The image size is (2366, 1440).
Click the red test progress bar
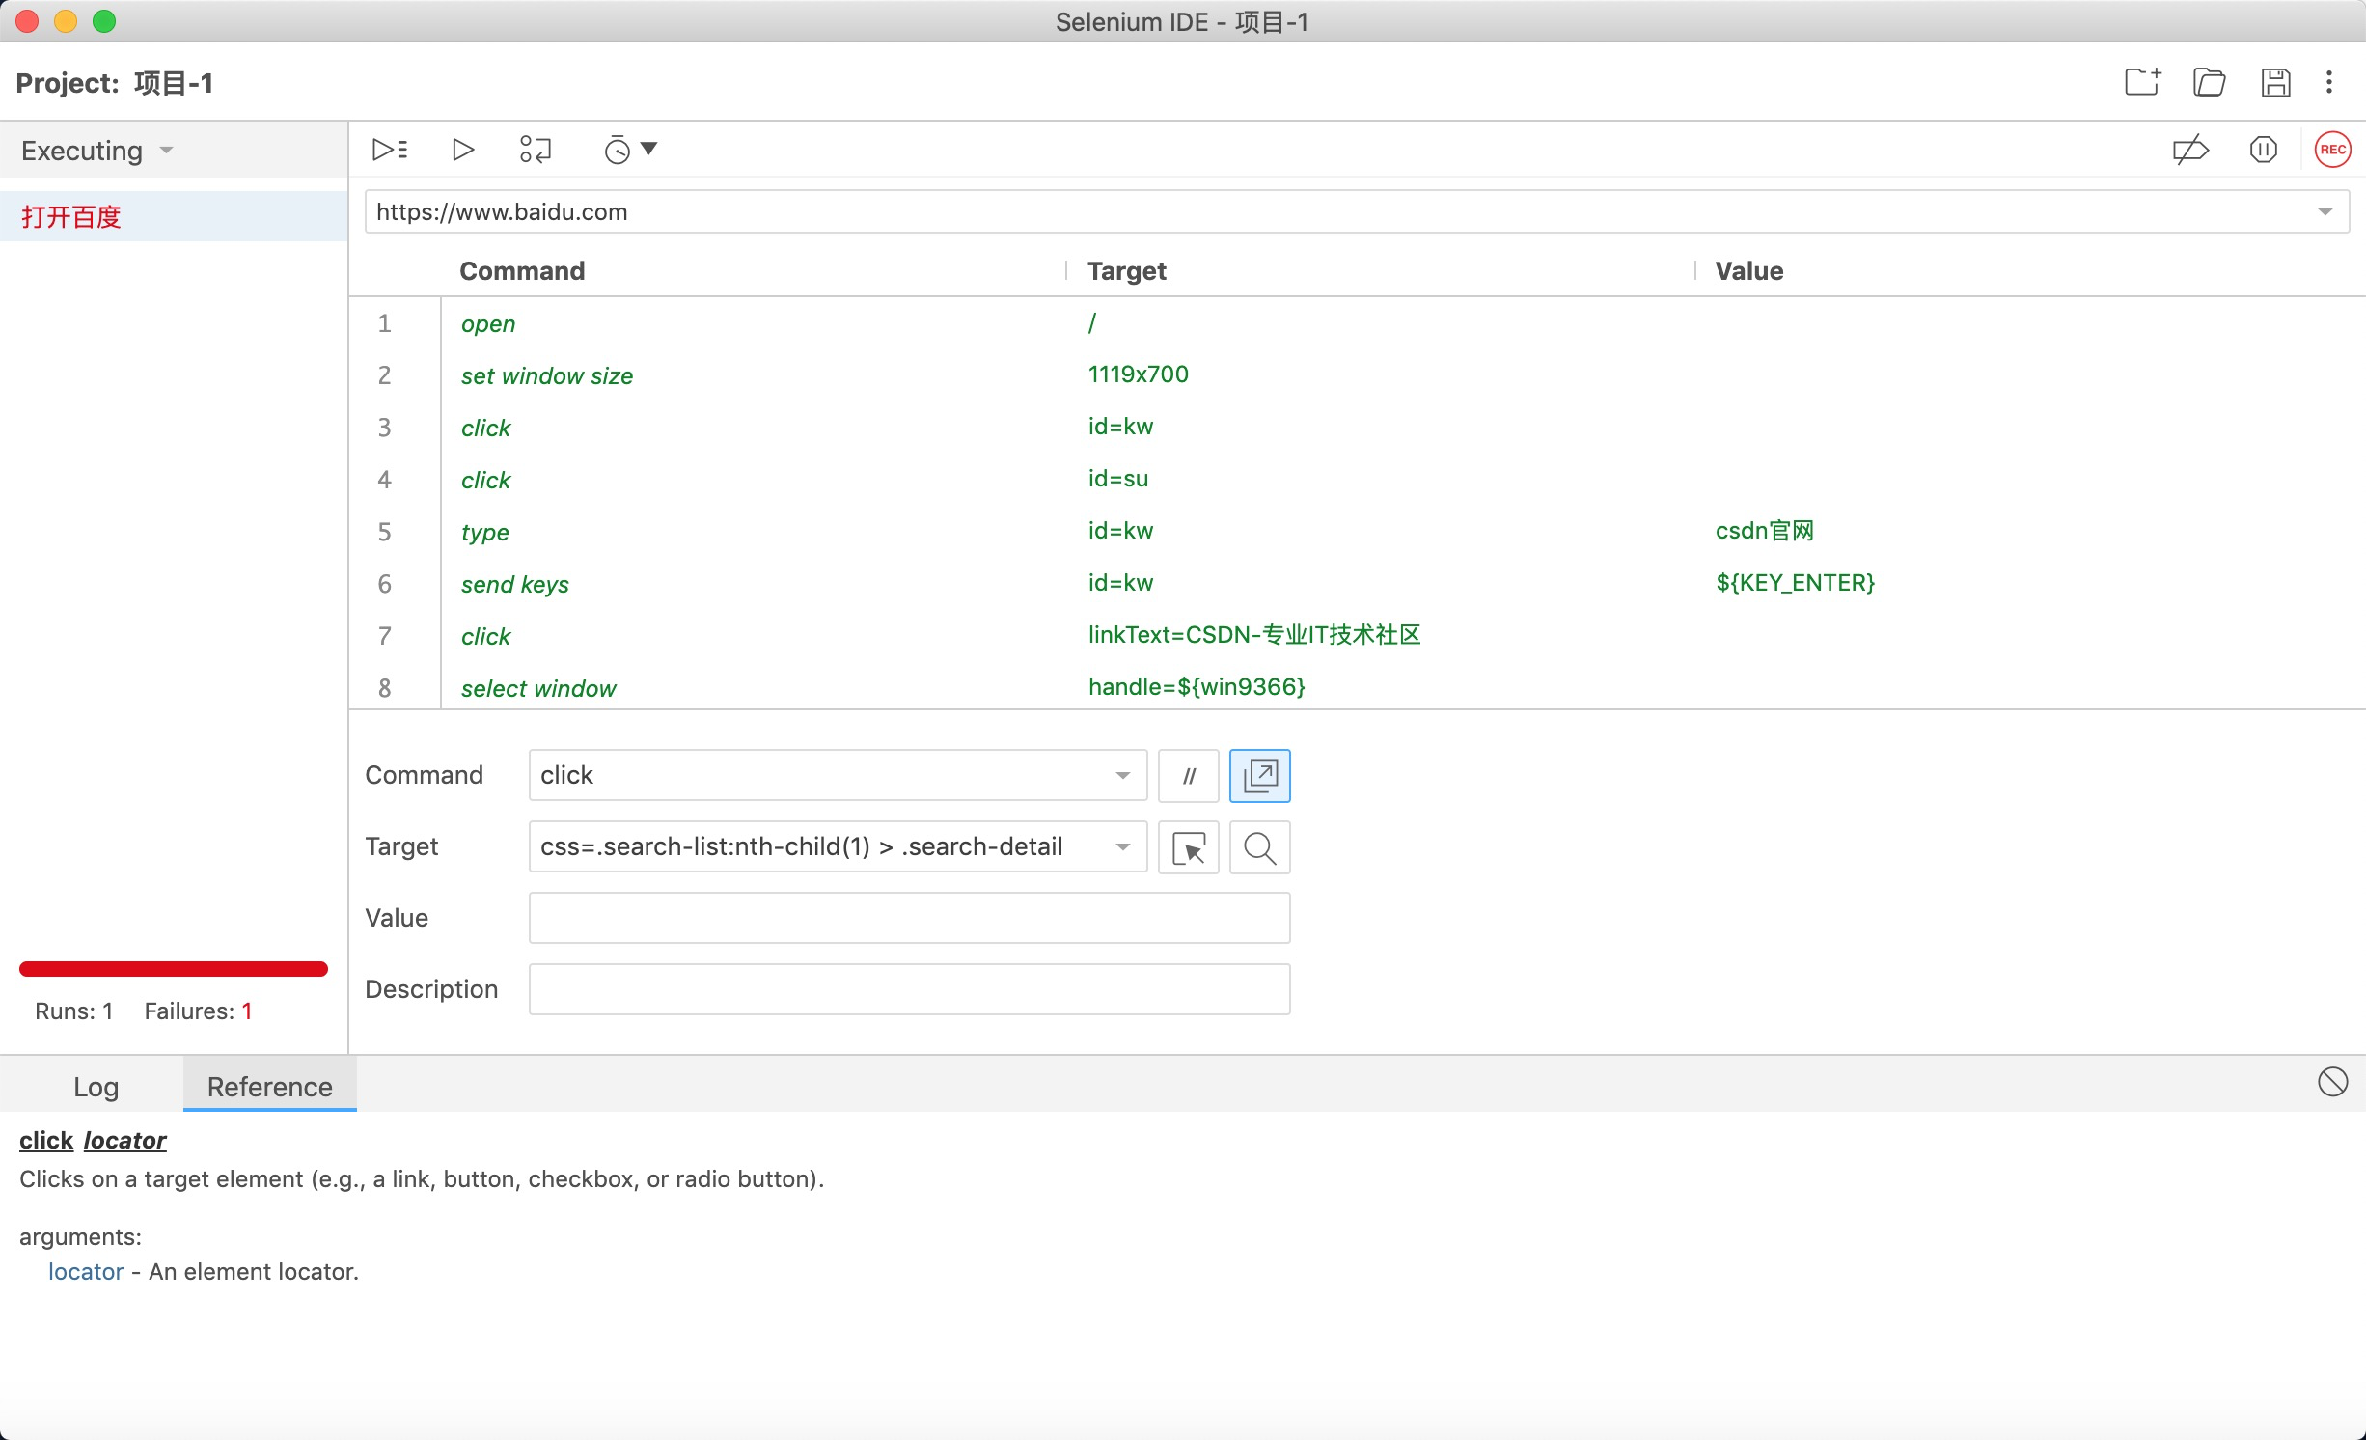[174, 969]
